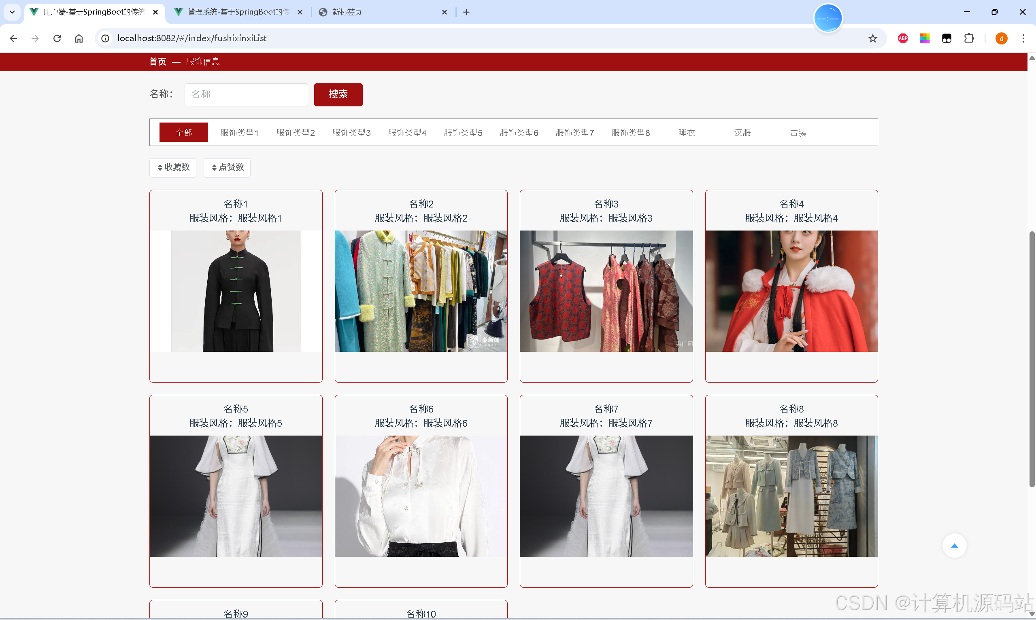This screenshot has height=620, width=1036.
Task: Select the 全部 category filter
Action: tap(183, 132)
